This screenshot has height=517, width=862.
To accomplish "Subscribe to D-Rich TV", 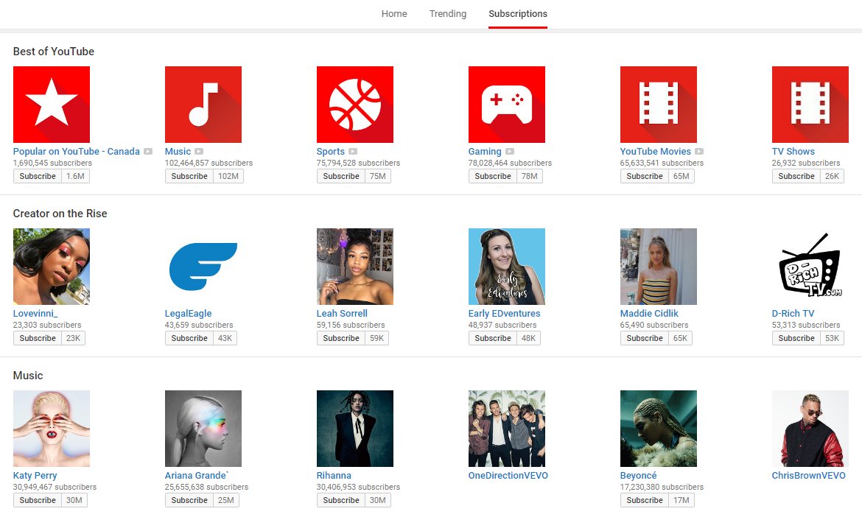I will click(x=796, y=339).
